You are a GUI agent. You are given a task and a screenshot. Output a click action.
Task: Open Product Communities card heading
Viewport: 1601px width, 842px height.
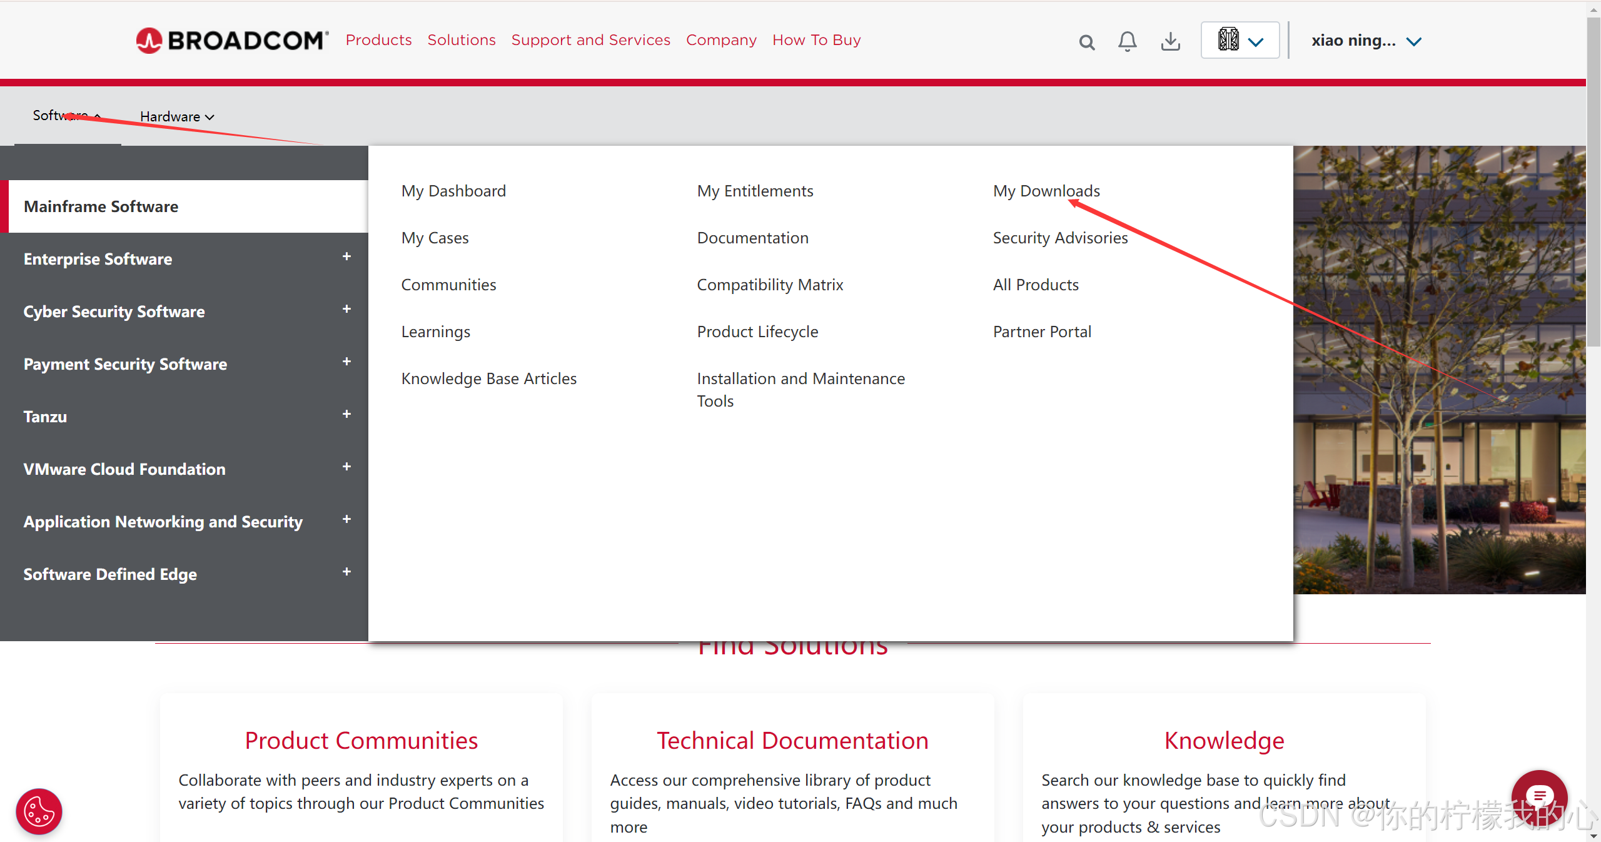click(x=361, y=740)
